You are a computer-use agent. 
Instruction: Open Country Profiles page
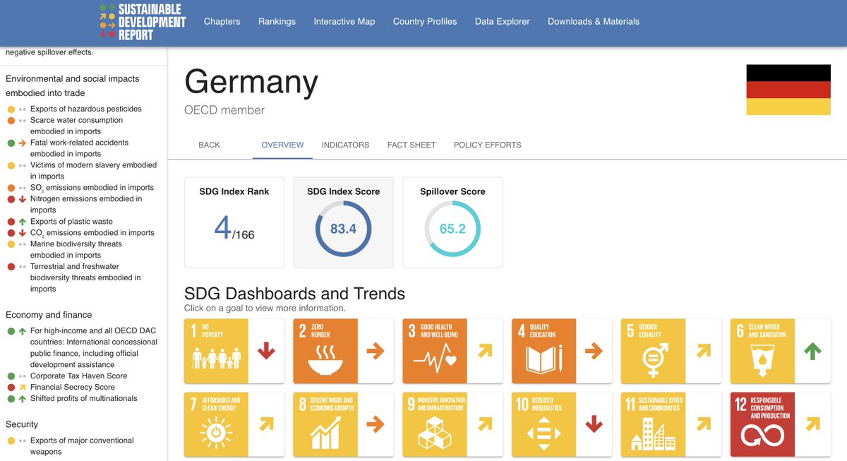[x=425, y=21]
